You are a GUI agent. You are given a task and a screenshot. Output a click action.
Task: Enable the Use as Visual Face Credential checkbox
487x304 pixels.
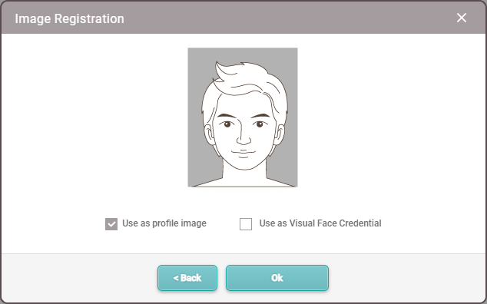coord(246,224)
